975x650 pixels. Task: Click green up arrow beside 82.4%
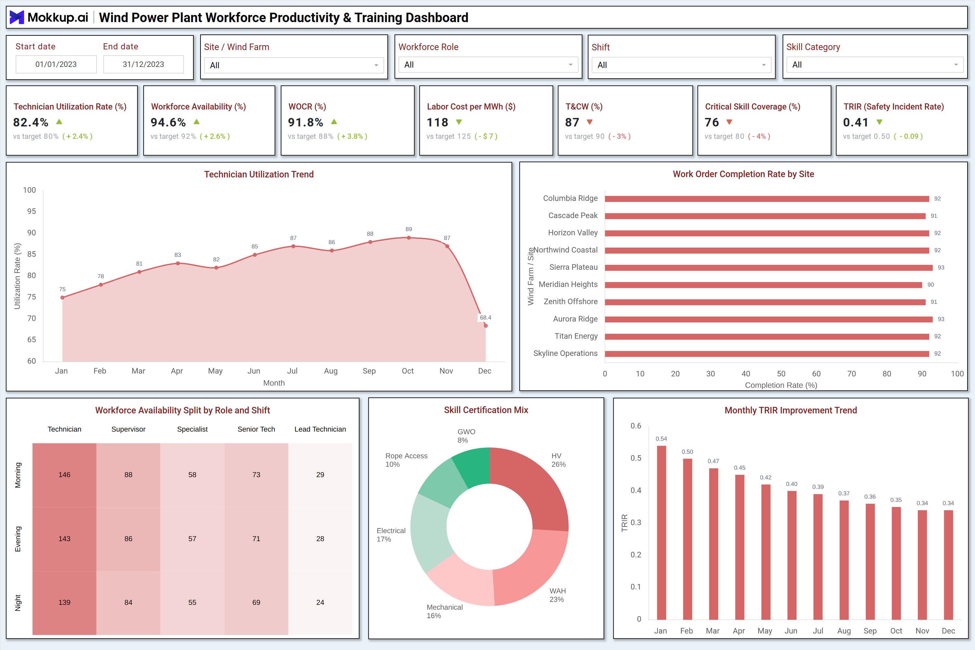tap(59, 122)
